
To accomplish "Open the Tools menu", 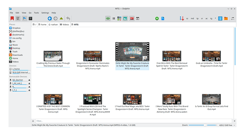I will [x=36, y=13].
